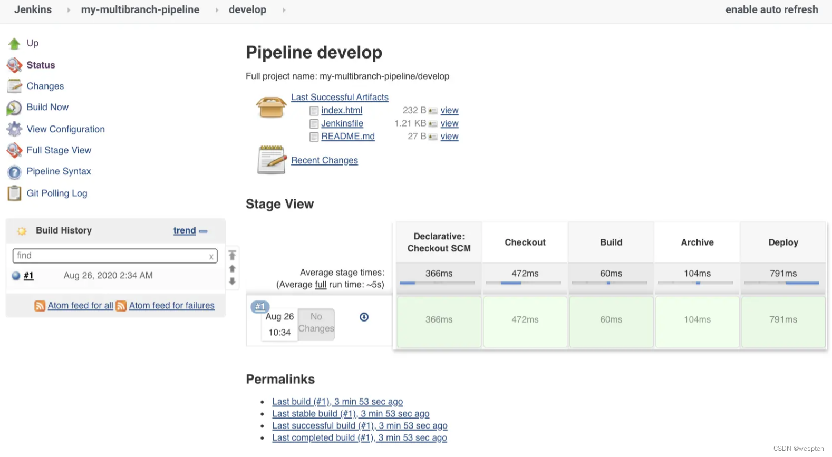Click the Git Polling Log clipboard icon

point(14,193)
